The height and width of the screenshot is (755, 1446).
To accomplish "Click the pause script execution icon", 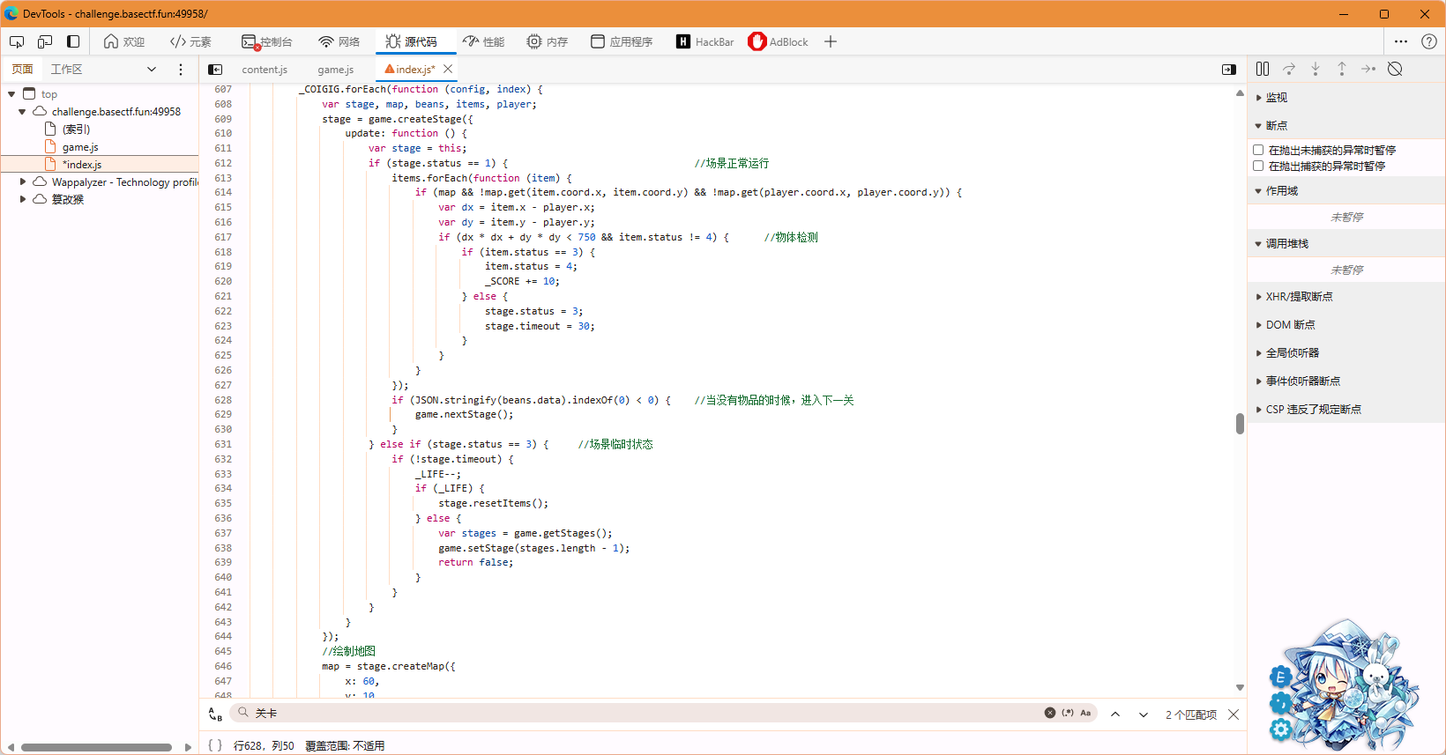I will pos(1263,69).
